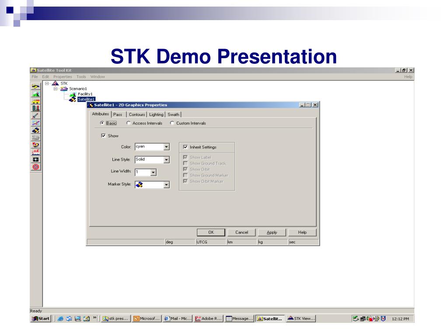
Task: Select the Basic radio button
Action: [102, 123]
